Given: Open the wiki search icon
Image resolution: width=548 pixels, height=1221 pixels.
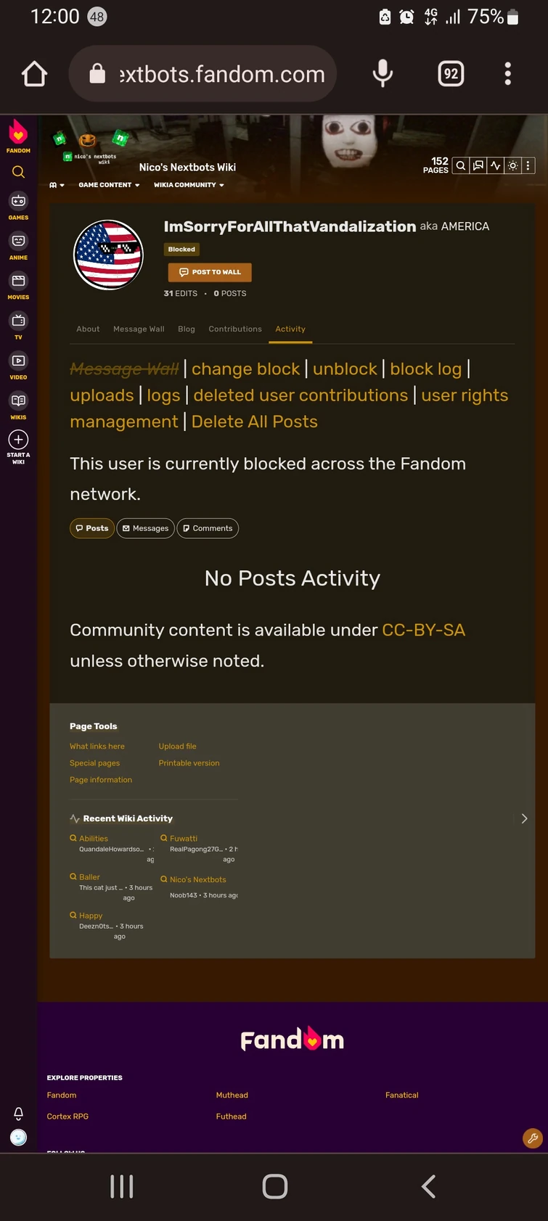Looking at the screenshot, I should pyautogui.click(x=460, y=165).
